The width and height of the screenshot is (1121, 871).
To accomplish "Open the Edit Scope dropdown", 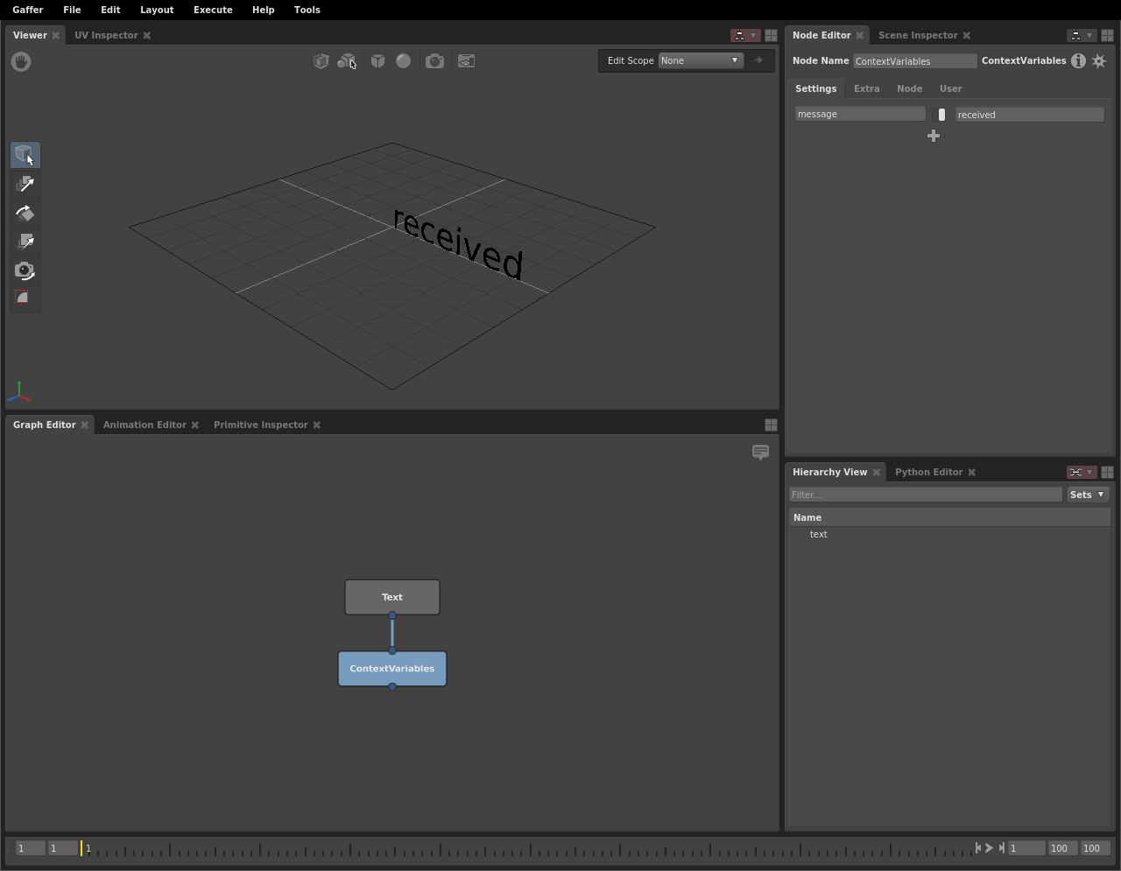I will click(700, 60).
